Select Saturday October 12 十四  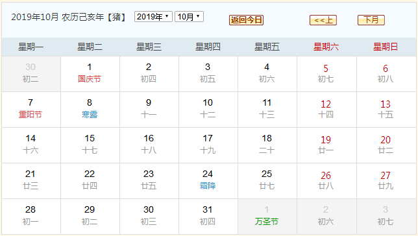point(326,110)
